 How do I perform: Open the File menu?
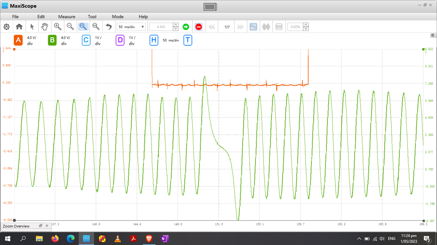tap(15, 17)
